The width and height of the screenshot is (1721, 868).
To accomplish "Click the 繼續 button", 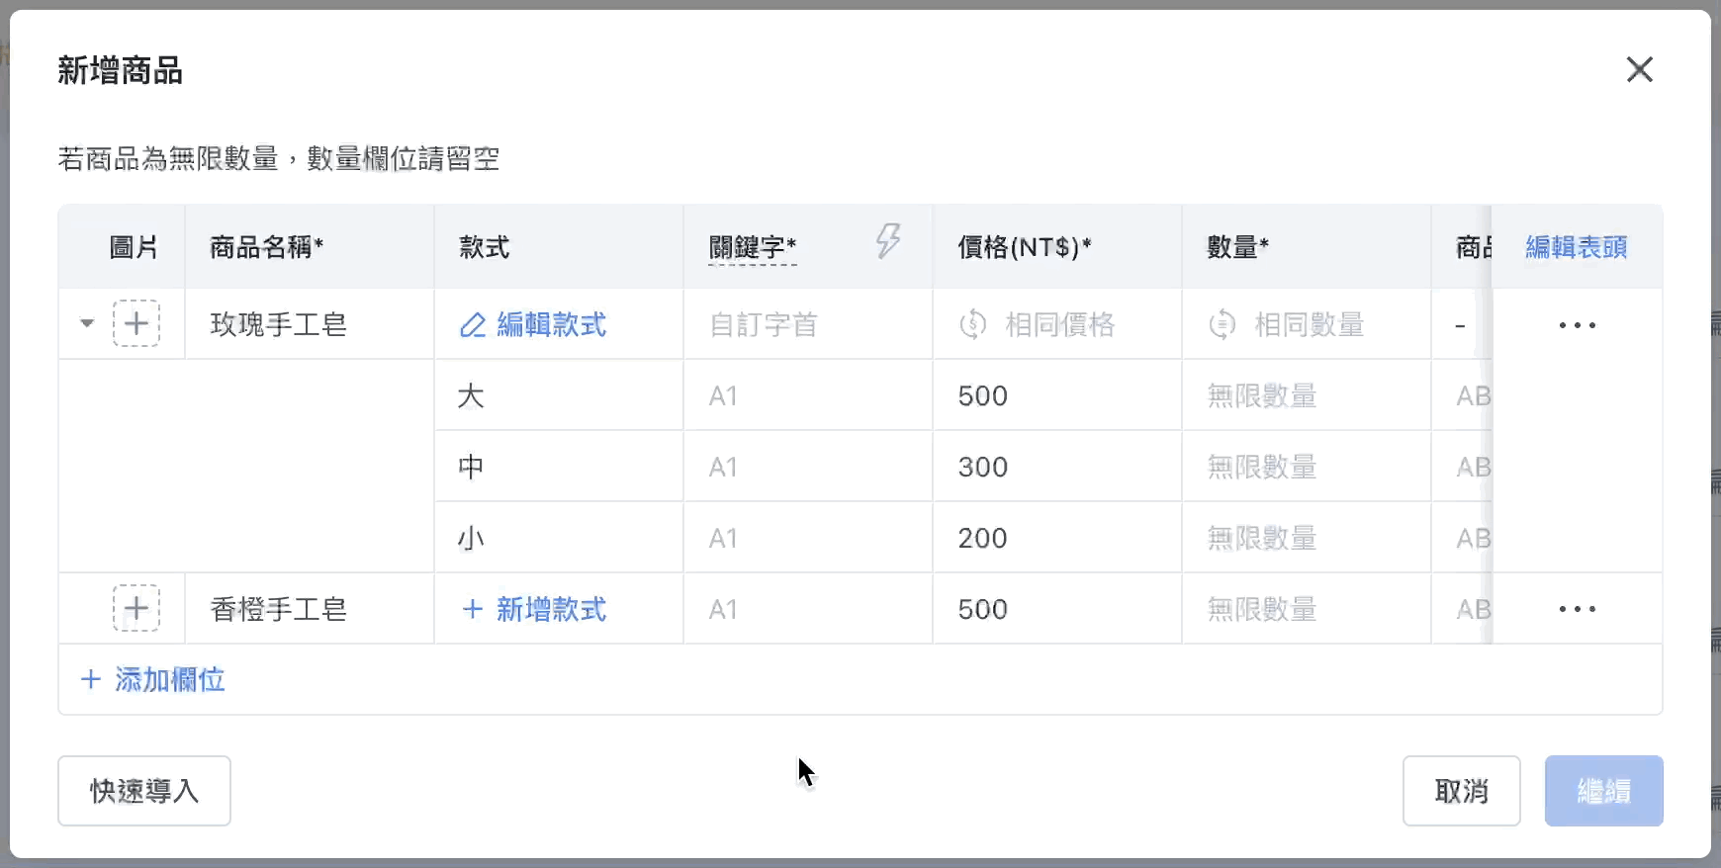I will [x=1603, y=791].
